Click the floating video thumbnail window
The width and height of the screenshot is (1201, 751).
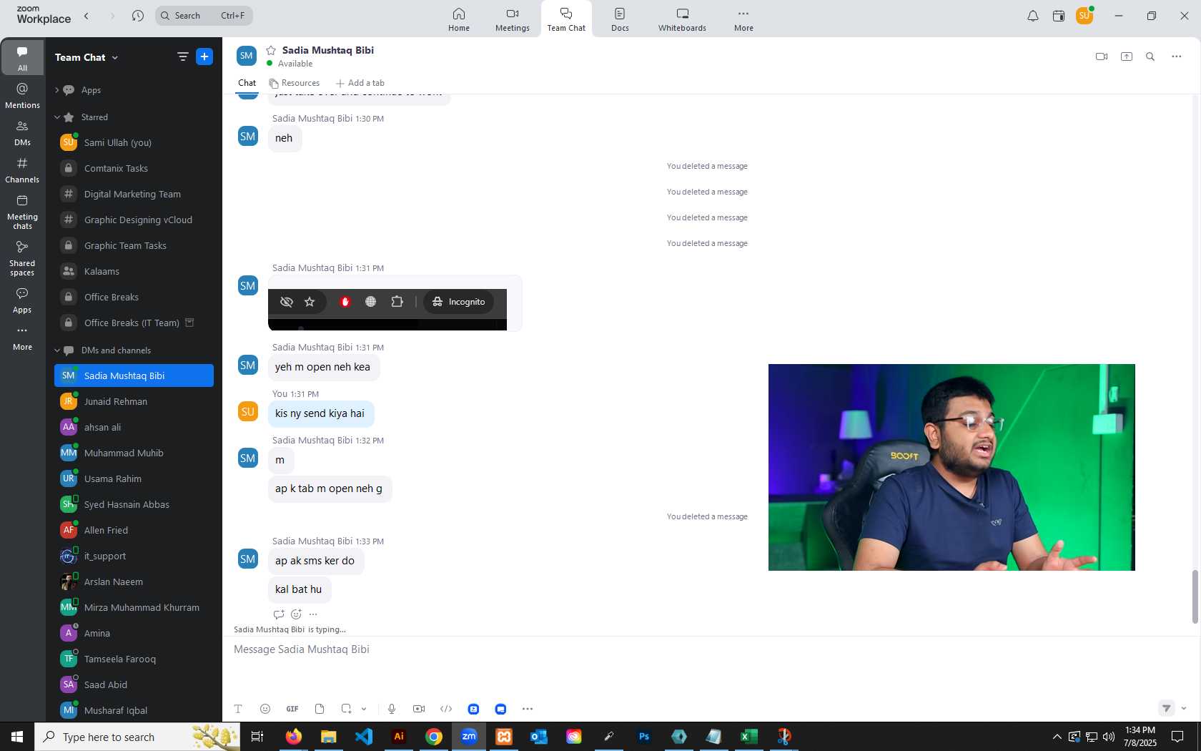(952, 467)
